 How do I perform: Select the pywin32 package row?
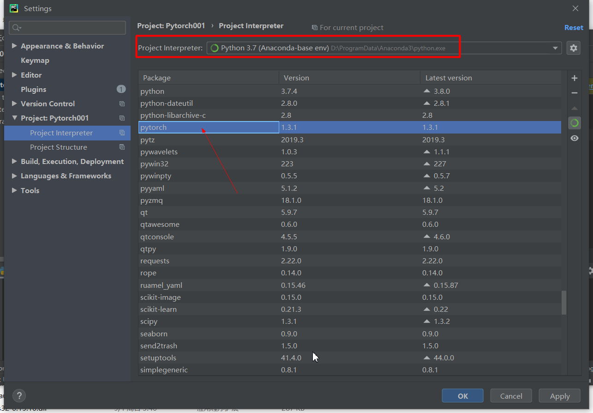click(350, 164)
